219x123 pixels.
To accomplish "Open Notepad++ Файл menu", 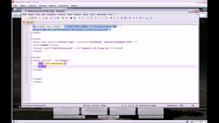I will pos(25,14).
